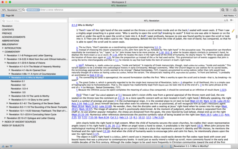The height and width of the screenshot is (149, 238).
Task: Expand Revelation 8:2–11:19 Sounding of Seven Trumpets
Action: click(7, 107)
